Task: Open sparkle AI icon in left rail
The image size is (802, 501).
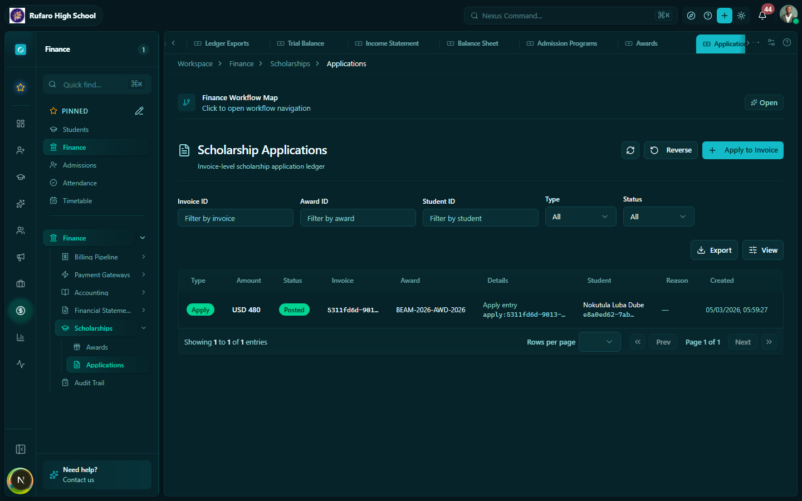Action: 21,204
